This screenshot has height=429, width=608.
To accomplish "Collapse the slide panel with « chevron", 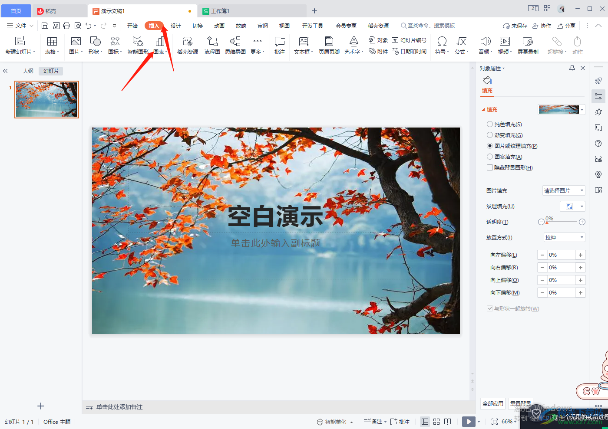I will point(5,71).
